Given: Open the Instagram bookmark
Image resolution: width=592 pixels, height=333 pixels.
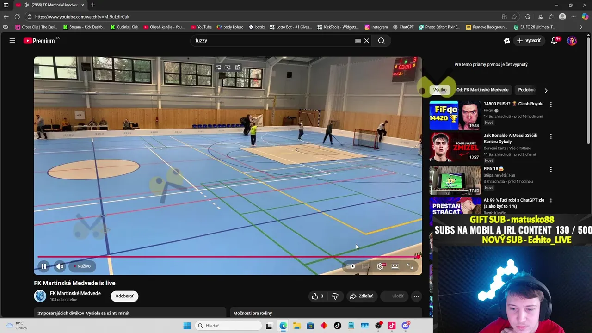Looking at the screenshot, I should click(x=376, y=27).
